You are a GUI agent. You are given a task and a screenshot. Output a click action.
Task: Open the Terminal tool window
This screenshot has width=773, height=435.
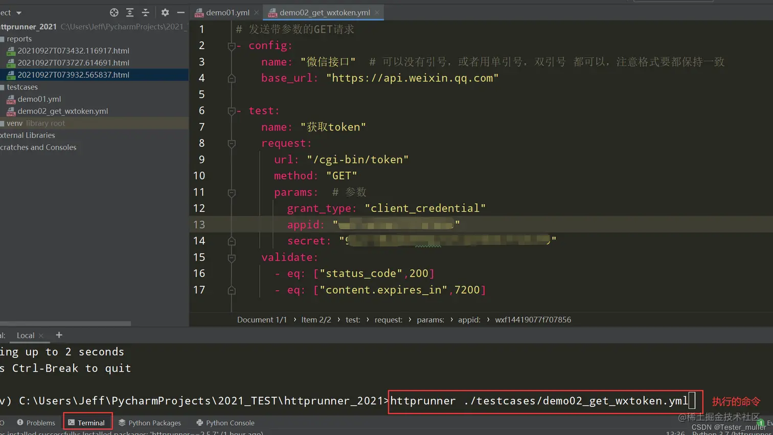click(87, 423)
